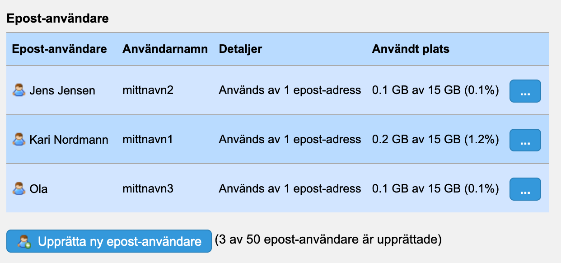This screenshot has height=263, width=561.
Task: Click username mittnavn1
Action: pos(148,140)
